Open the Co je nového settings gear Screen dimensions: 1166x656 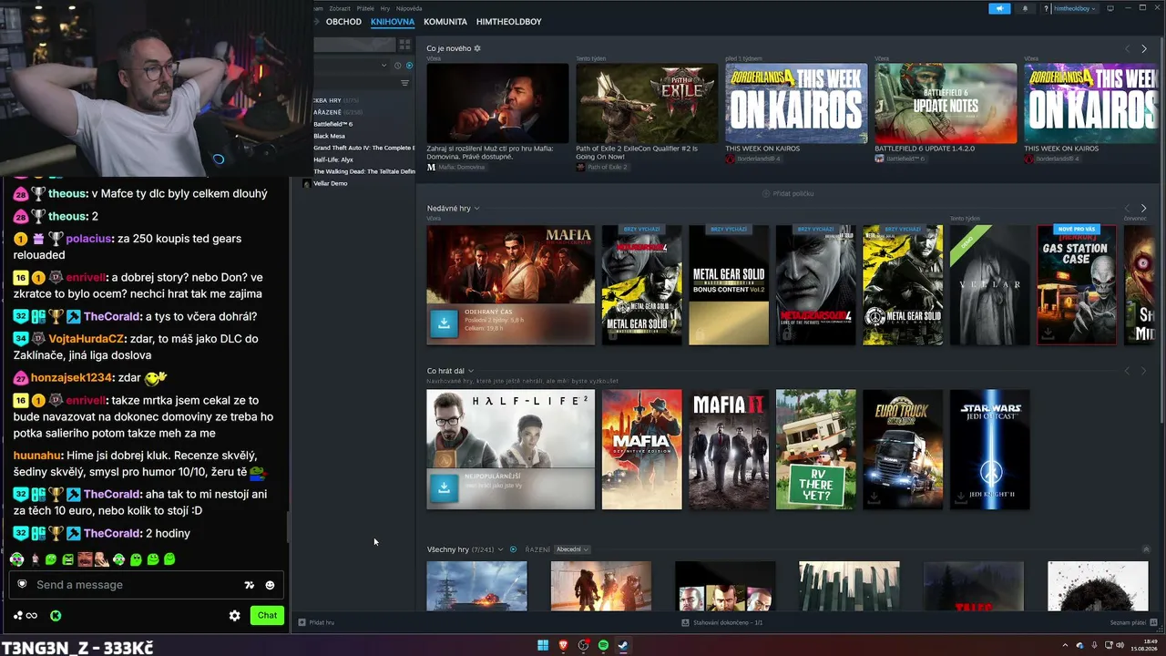pos(477,48)
